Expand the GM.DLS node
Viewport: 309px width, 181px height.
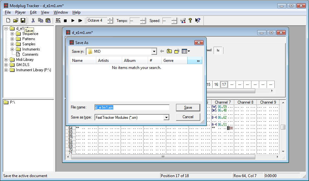click(x=6, y=65)
